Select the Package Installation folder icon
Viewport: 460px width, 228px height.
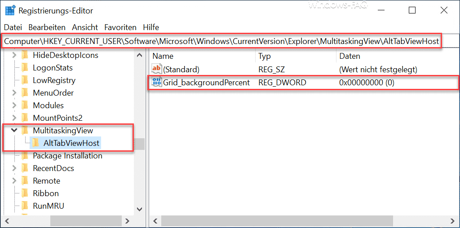25,156
